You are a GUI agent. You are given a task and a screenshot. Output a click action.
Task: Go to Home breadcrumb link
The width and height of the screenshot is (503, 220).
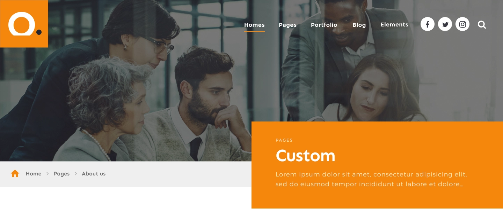point(34,174)
